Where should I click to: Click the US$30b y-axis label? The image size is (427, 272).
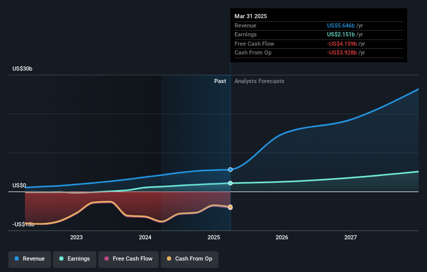coord(22,69)
